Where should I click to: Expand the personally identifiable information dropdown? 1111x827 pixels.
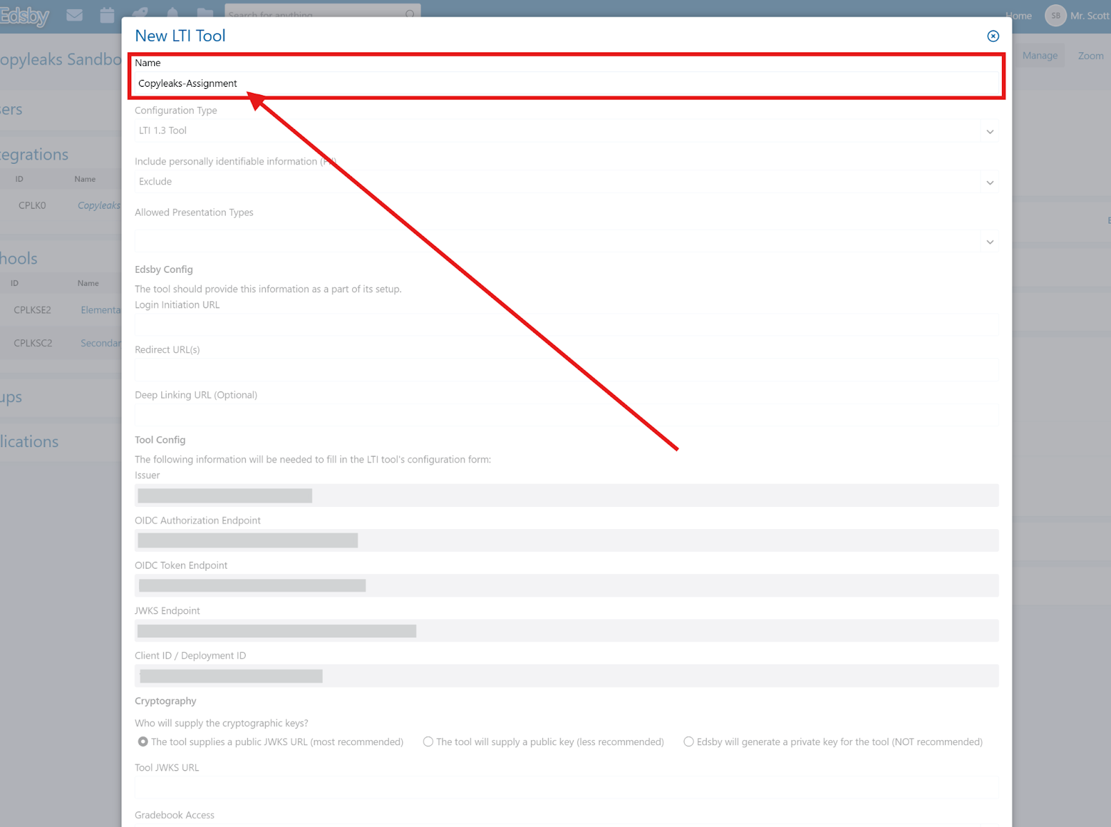(567, 182)
